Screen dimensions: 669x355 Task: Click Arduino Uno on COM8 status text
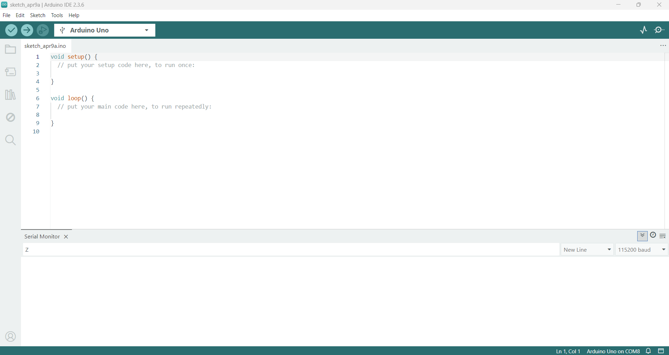613,351
